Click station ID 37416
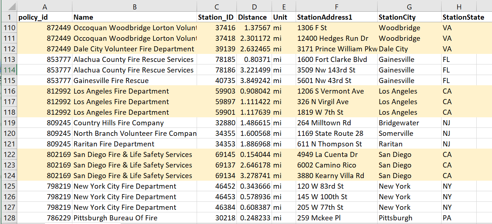The image size is (492, 224). (x=217, y=28)
